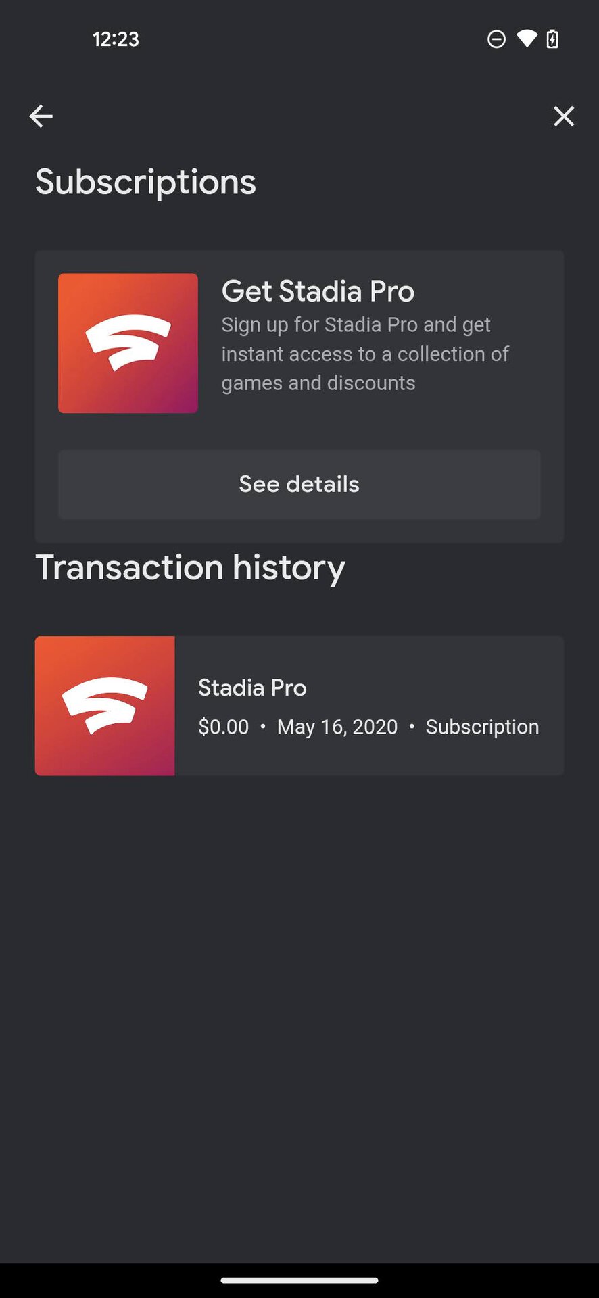Tap the home gesture bar at bottom
The width and height of the screenshot is (599, 1298).
pyautogui.click(x=299, y=1280)
